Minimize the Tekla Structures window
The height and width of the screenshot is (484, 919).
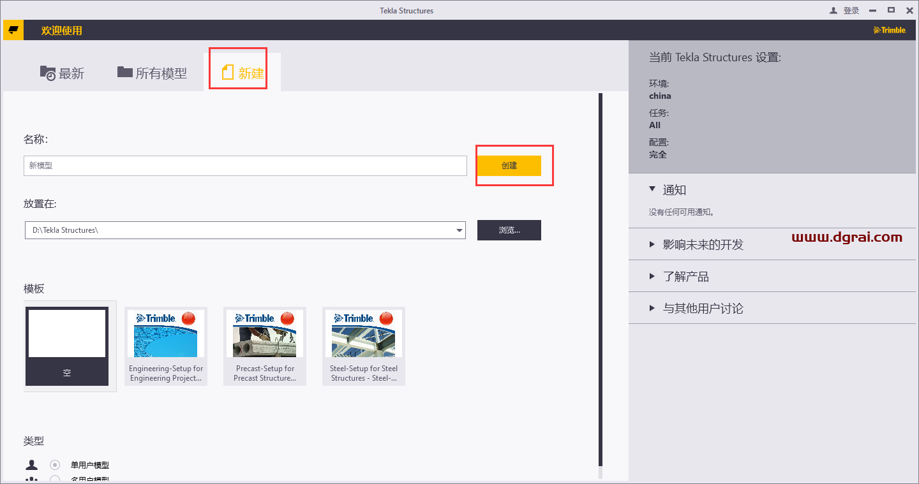[873, 10]
